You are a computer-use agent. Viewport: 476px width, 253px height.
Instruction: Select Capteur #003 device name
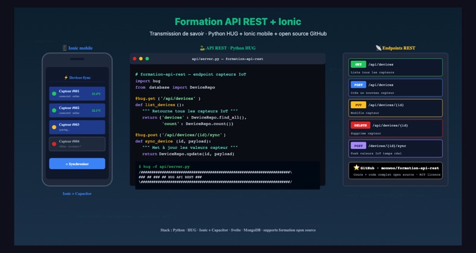[69, 124]
